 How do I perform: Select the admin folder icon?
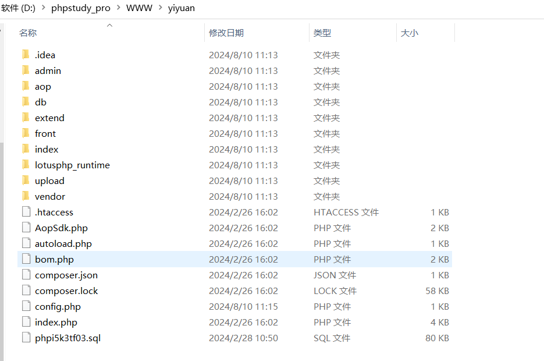tap(26, 70)
